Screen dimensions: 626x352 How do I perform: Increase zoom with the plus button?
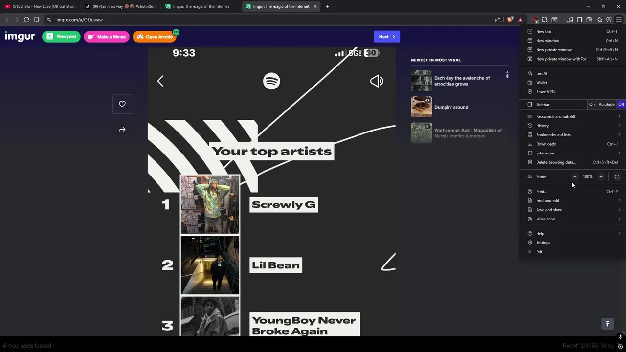[601, 176]
